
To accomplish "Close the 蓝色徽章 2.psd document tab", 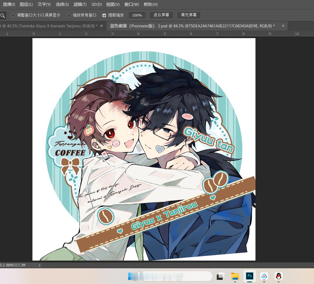I will (x=283, y=26).
